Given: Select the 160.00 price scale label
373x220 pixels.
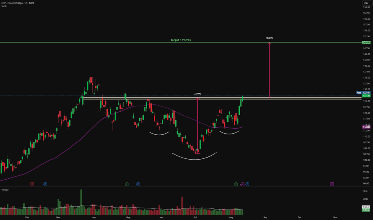Looking at the screenshot, I should click(366, 19).
